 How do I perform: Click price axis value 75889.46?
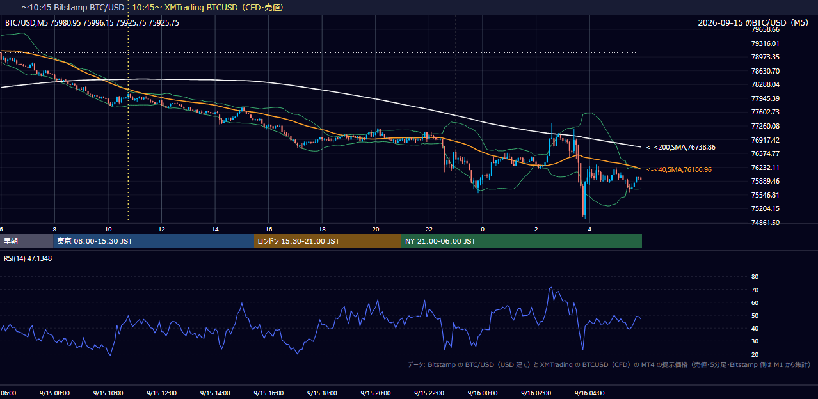(765, 181)
